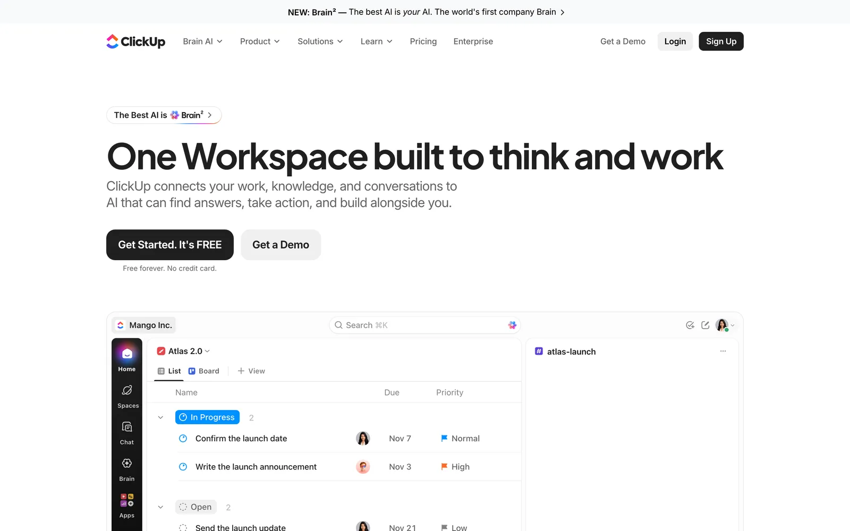Open Spaces in the app sidebar
The width and height of the screenshot is (850, 531).
127,397
